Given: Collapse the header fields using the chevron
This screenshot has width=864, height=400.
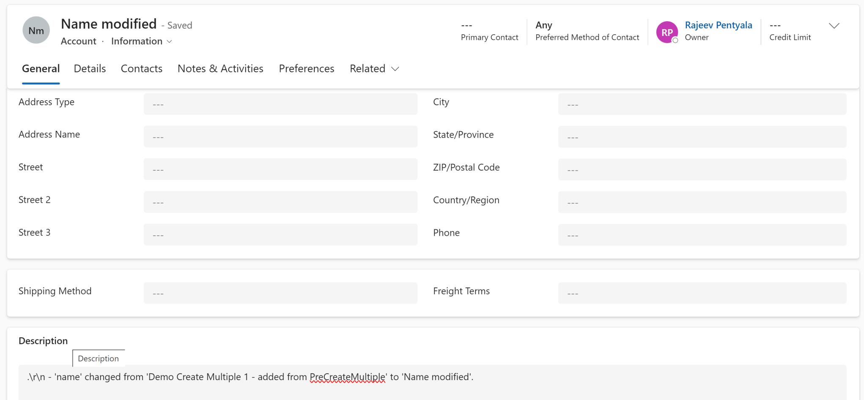Looking at the screenshot, I should point(834,25).
